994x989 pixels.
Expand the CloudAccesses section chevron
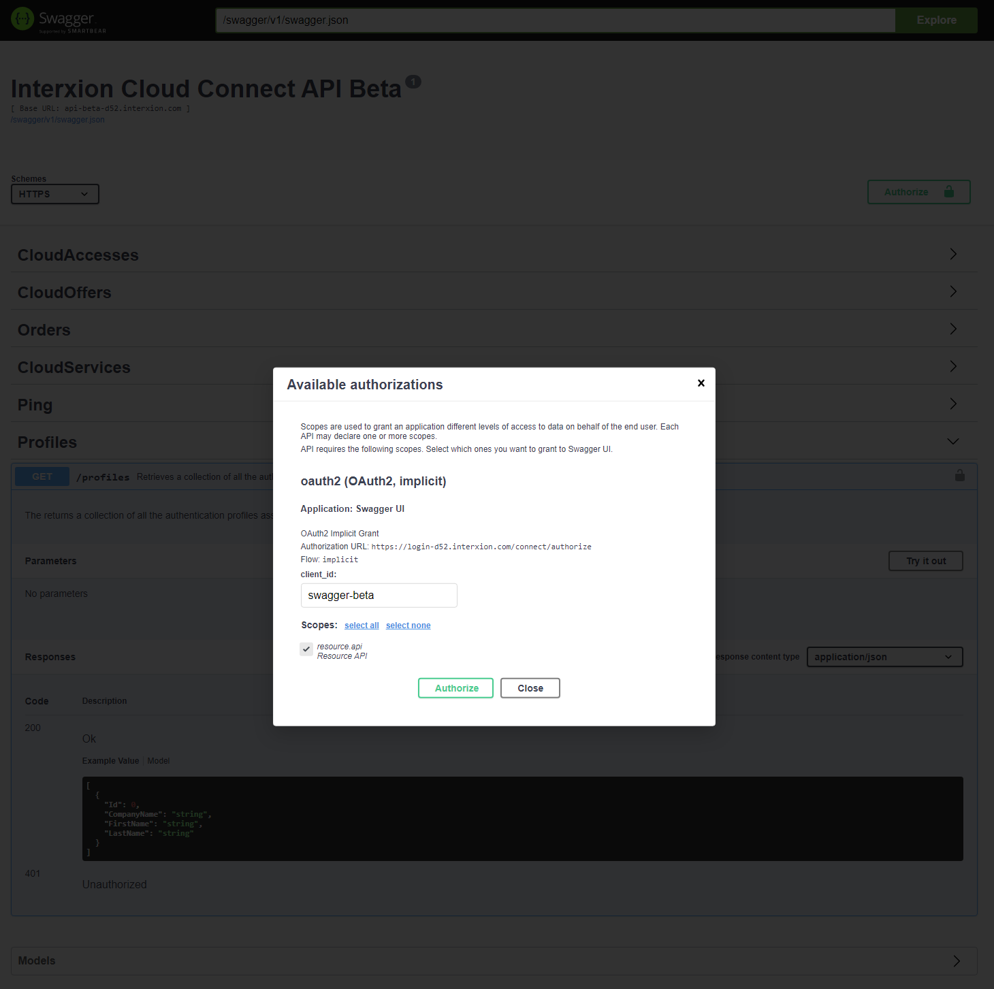pyautogui.click(x=953, y=254)
